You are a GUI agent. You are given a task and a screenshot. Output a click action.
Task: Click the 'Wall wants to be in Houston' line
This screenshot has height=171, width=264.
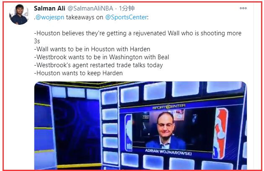(x=92, y=49)
